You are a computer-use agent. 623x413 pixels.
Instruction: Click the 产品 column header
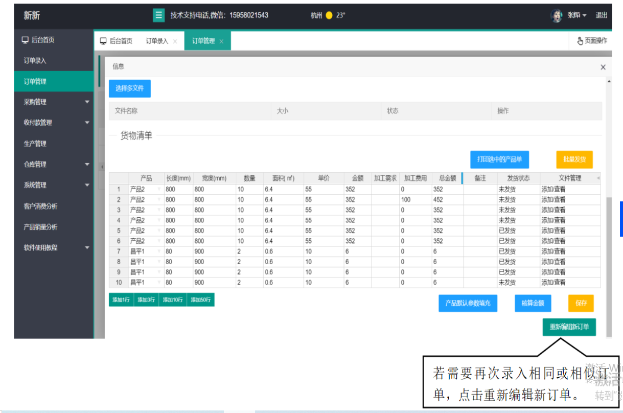[146, 178]
